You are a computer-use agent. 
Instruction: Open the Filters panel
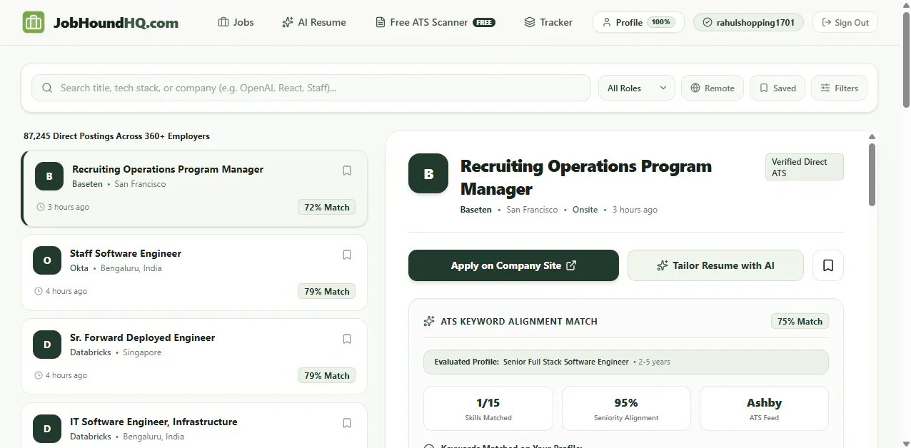point(840,88)
